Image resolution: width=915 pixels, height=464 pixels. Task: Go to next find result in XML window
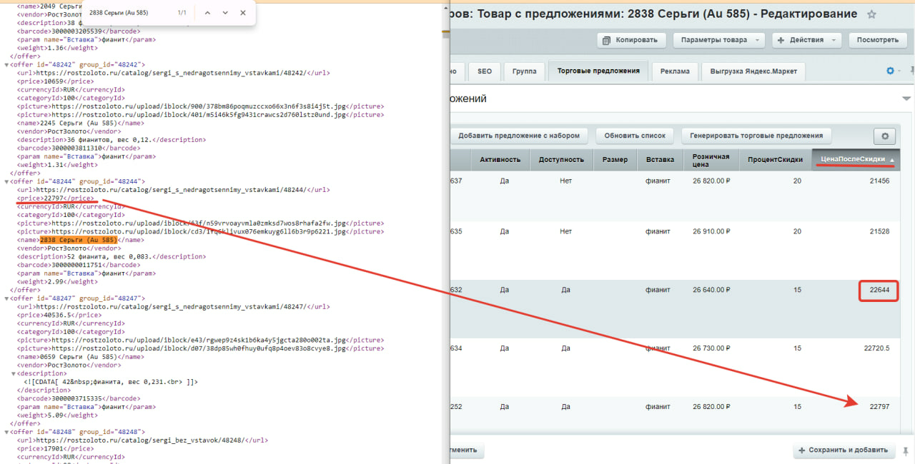225,13
